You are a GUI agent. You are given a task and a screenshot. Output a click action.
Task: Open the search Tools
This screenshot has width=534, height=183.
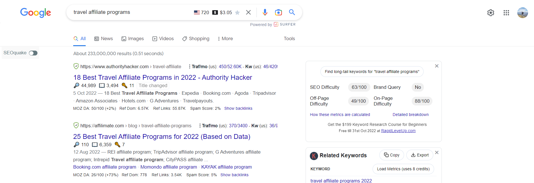tap(289, 39)
